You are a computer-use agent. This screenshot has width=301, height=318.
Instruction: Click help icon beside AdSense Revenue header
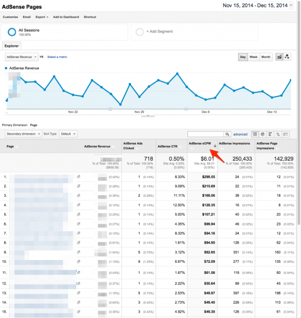(x=113, y=146)
